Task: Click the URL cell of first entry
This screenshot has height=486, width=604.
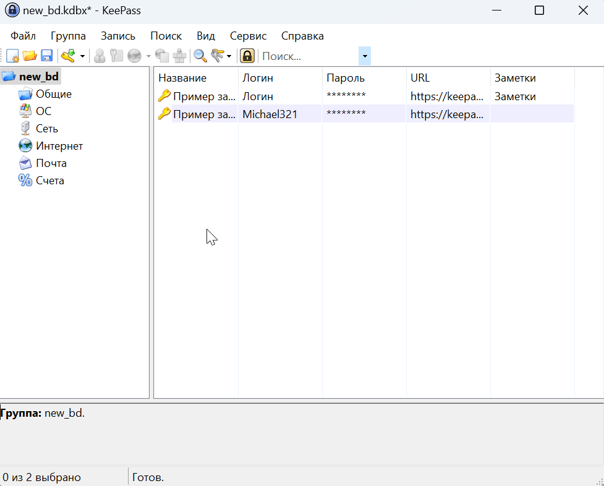Action: pos(447,96)
